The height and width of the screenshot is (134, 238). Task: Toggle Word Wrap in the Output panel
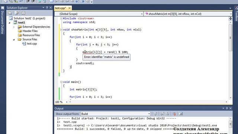click(x=181, y=114)
